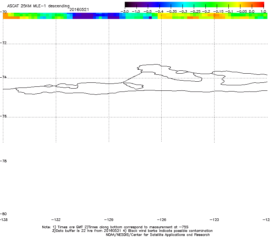Click the -0.25 color scale label
The height and width of the screenshot is (237, 270).
pos(195,11)
